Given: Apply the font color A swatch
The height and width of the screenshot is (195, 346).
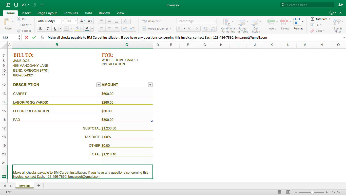Looking at the screenshot, I should tap(87, 29).
